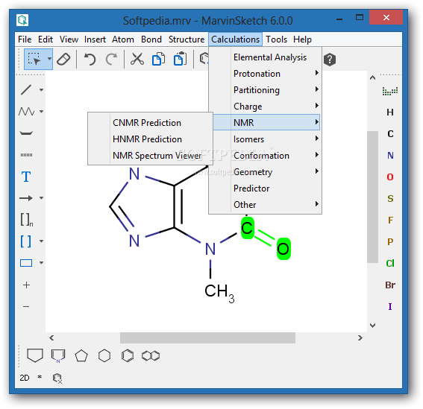Insert benzene ring template
The image size is (423, 409).
point(128,355)
